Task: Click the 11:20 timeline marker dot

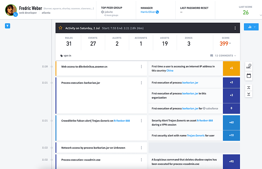Action: (x=52, y=67)
